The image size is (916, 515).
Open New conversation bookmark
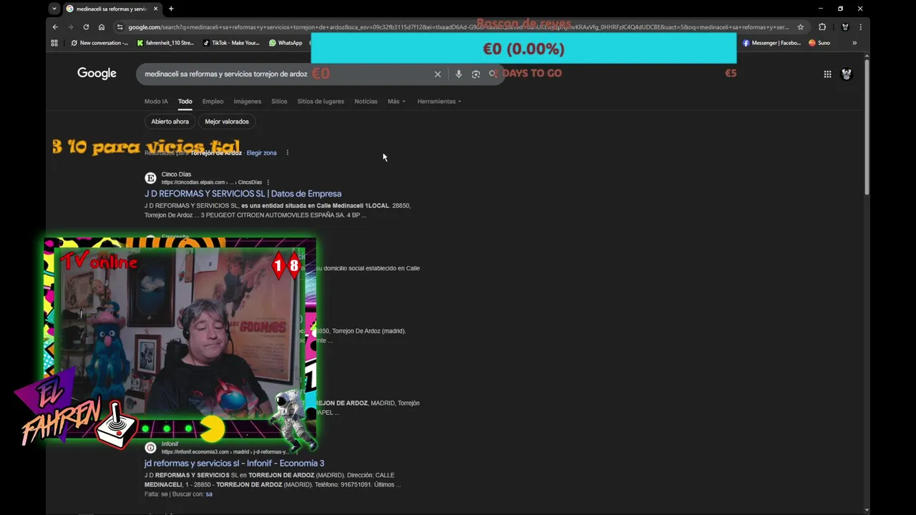pyautogui.click(x=99, y=43)
